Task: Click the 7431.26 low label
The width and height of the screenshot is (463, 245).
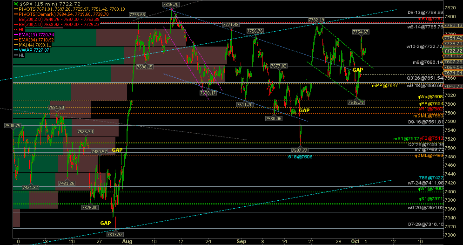Action: 66,183
